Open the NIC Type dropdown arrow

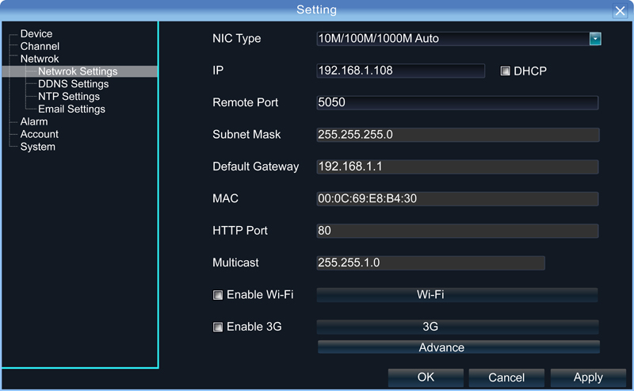click(595, 39)
